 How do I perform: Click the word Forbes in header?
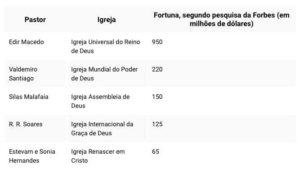[x=263, y=15]
